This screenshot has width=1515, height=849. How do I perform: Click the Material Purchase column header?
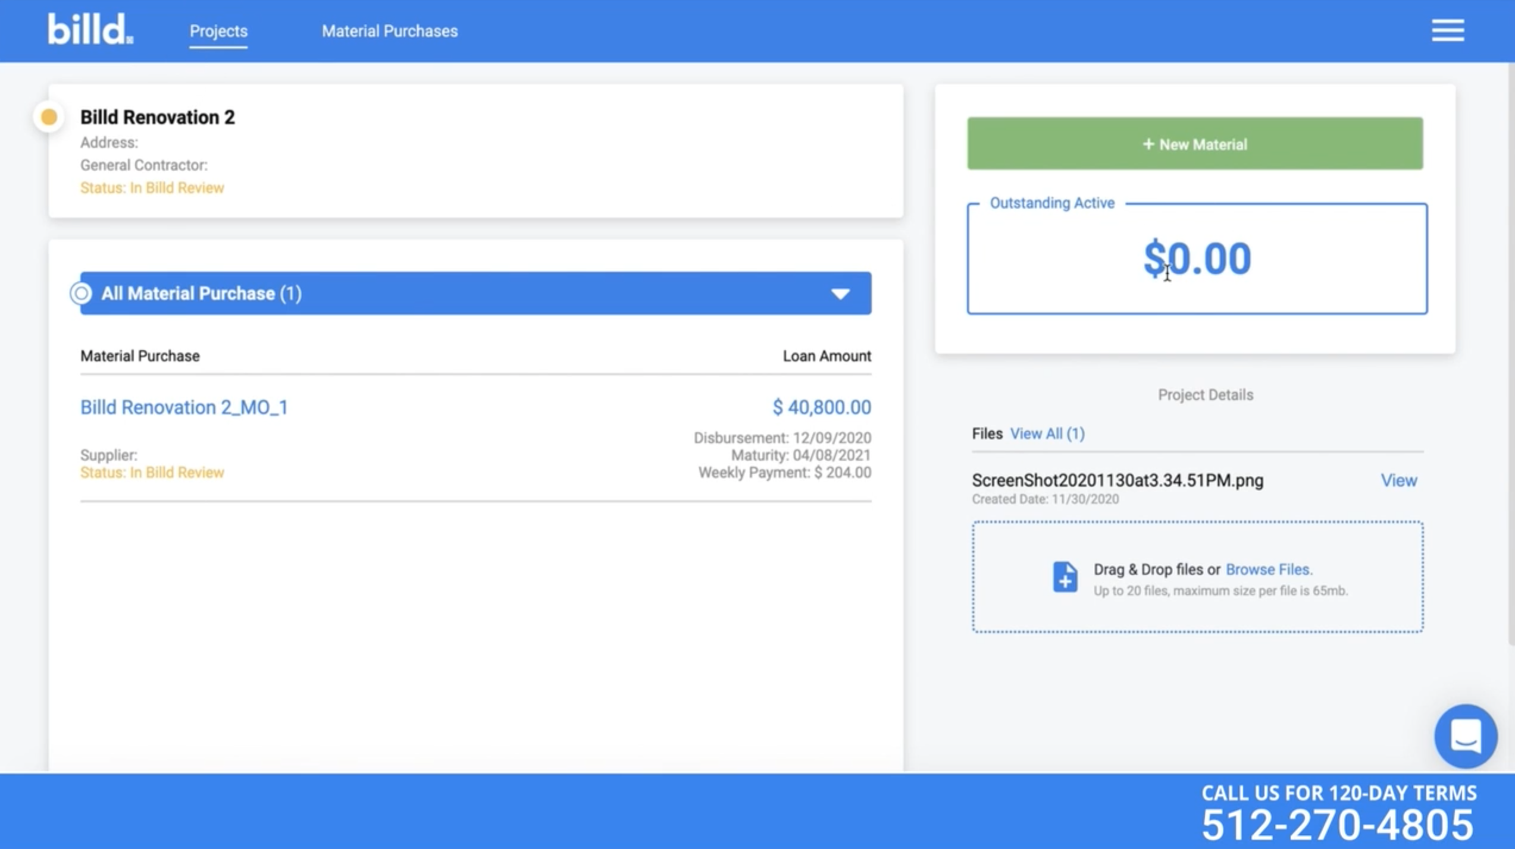coord(140,356)
